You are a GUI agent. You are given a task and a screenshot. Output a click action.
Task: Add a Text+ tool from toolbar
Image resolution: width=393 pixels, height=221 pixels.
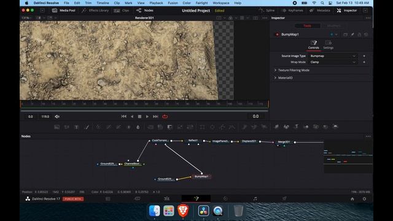pyautogui.click(x=76, y=127)
